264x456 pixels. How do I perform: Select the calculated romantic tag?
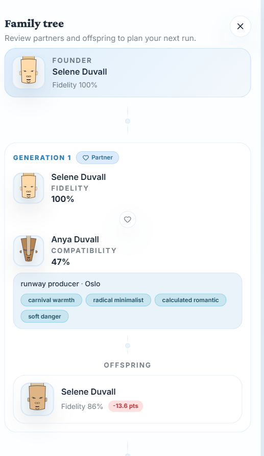(190, 300)
